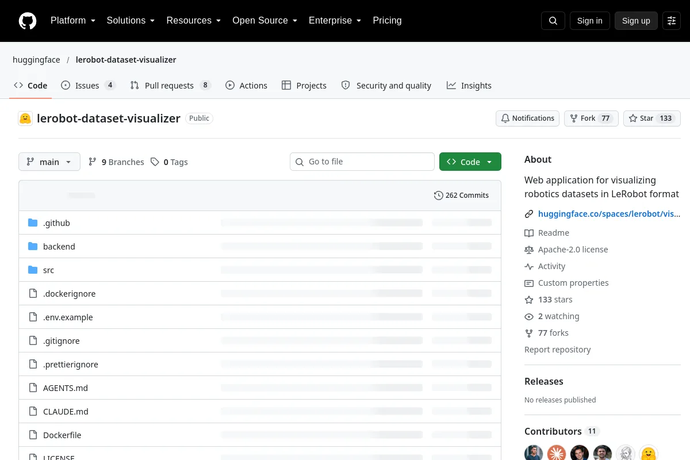Open the CLAUDE.md file

(x=66, y=412)
